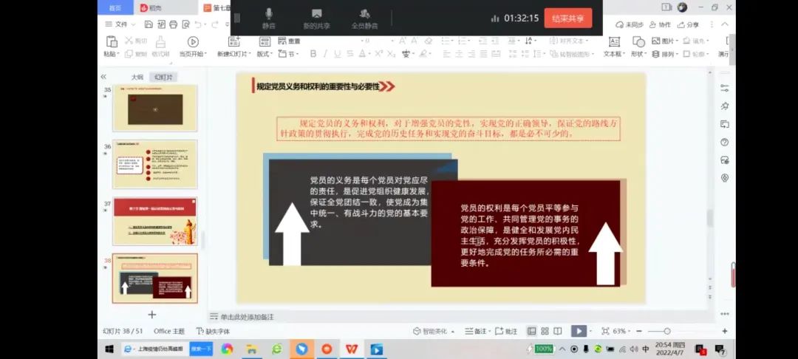Select slide 37 thumbnail
The width and height of the screenshot is (798, 359).
[154, 221]
